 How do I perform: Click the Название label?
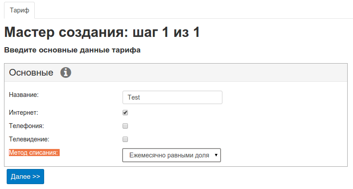[24, 95]
